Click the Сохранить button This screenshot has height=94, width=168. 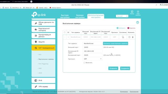click(125, 68)
